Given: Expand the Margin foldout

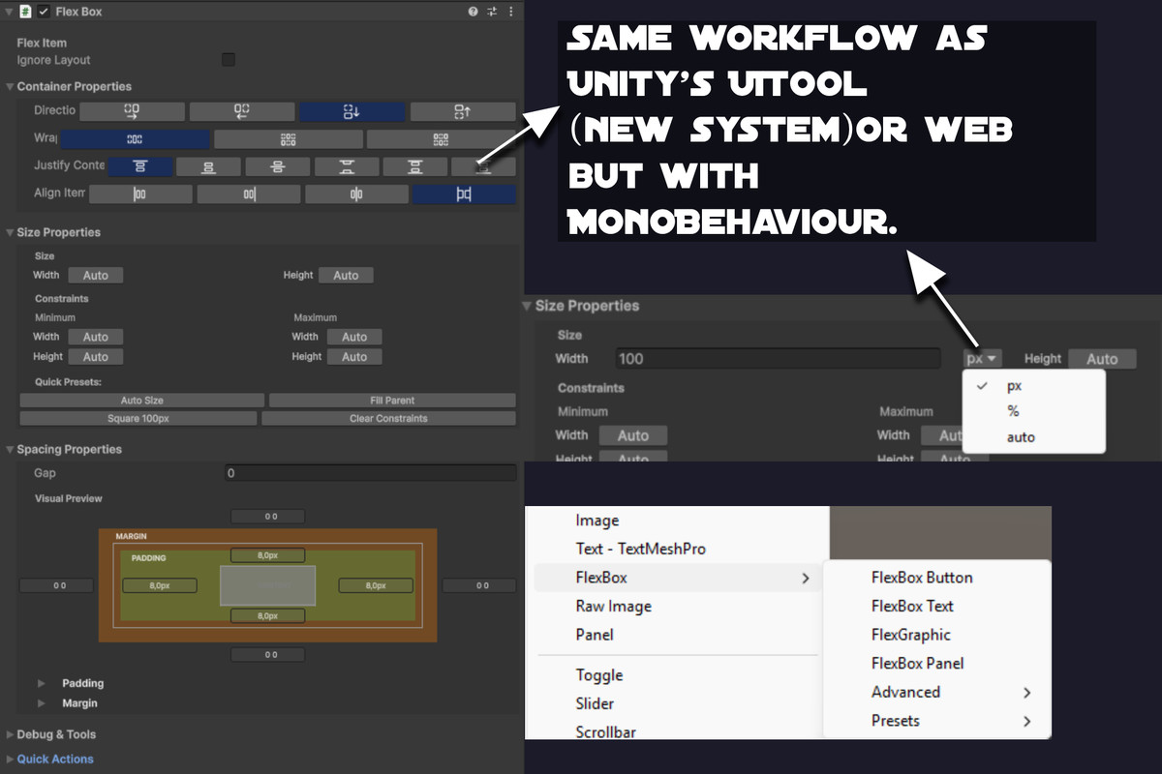Looking at the screenshot, I should (42, 703).
